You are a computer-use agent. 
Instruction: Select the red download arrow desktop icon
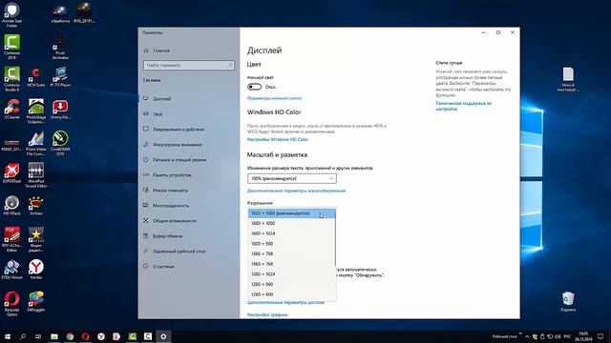click(60, 109)
